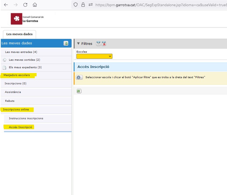Click the Seleccionar escola instruction text
Screen dimensions: 227x195
click(x=145, y=77)
